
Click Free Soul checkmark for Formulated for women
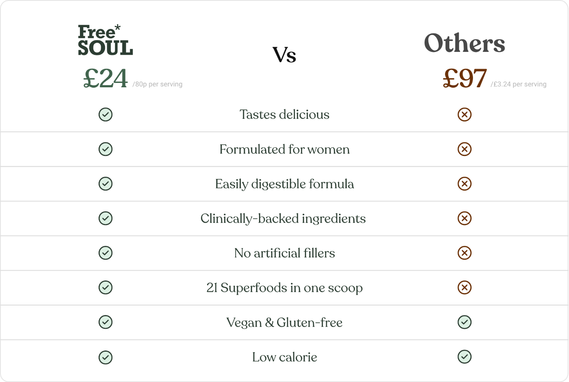[105, 149]
